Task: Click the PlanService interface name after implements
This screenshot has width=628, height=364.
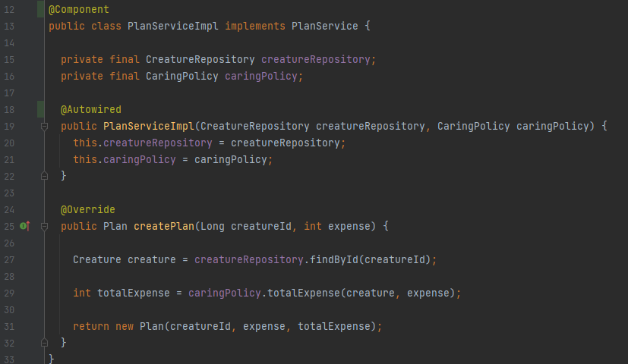Action: pyautogui.click(x=325, y=26)
